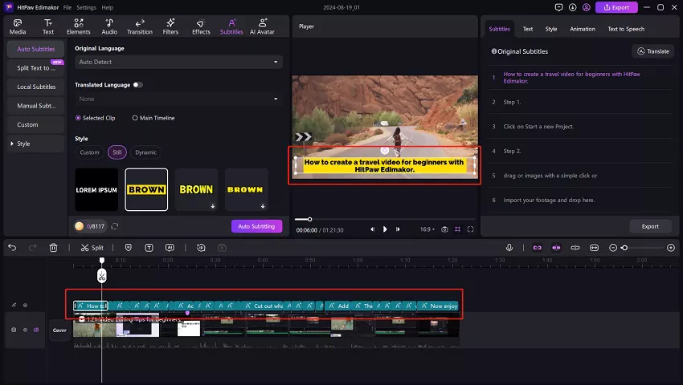Select the LOREM IPSUM subtitle style thumbnail

pyautogui.click(x=96, y=189)
